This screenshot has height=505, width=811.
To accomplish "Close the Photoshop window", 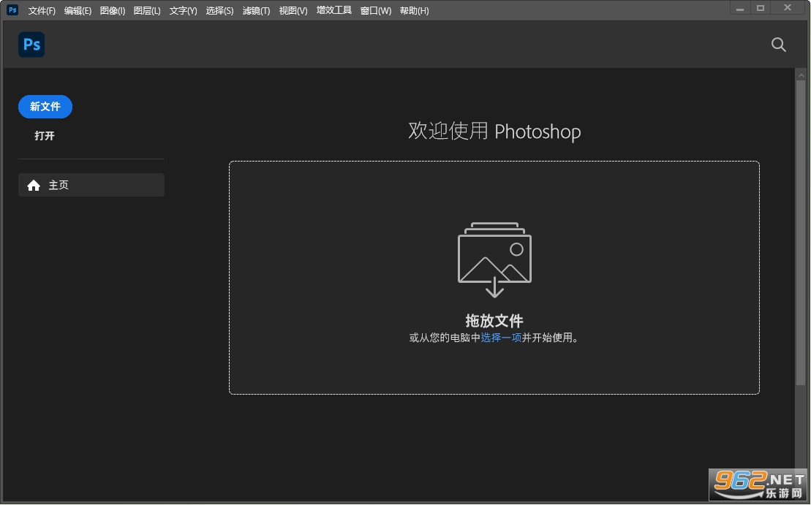I will tap(787, 8).
